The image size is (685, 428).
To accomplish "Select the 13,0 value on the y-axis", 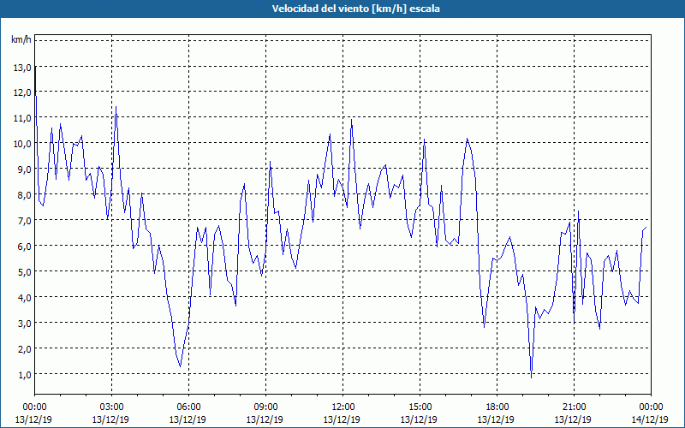I will click(x=22, y=68).
